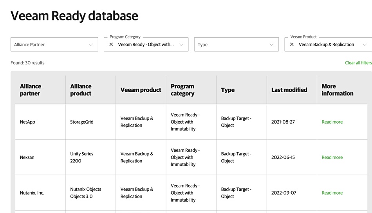The image size is (372, 213).
Task: Click Clear all filters link
Action: [358, 63]
